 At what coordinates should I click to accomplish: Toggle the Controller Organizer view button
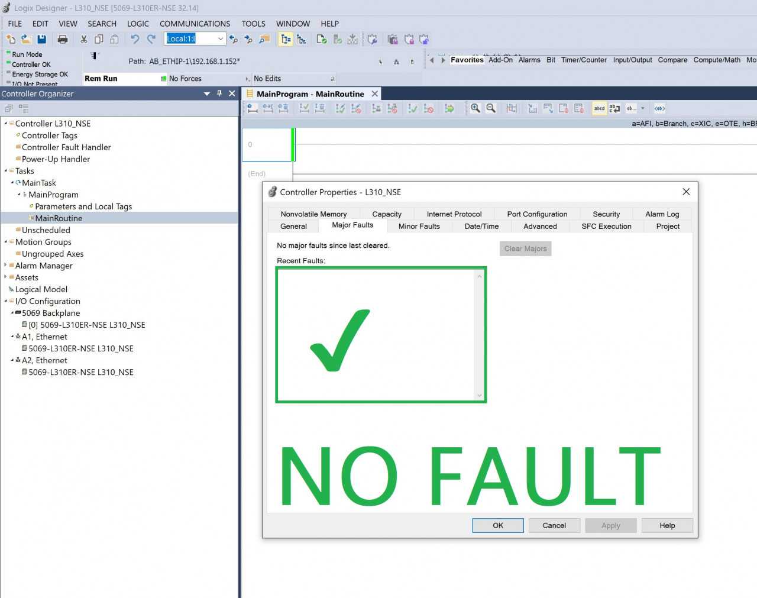point(286,39)
